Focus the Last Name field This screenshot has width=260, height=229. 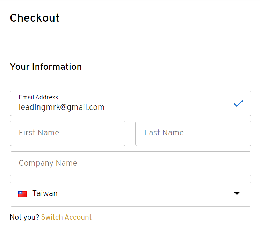pyautogui.click(x=193, y=133)
